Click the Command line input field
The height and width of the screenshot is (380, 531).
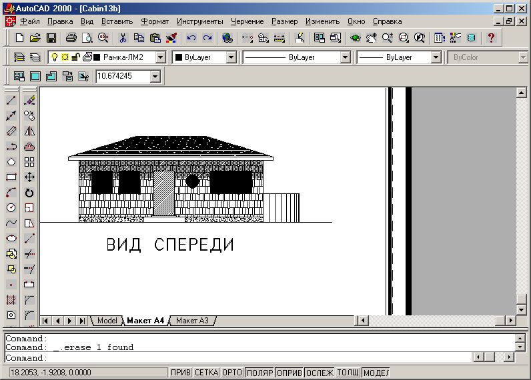[237, 358]
